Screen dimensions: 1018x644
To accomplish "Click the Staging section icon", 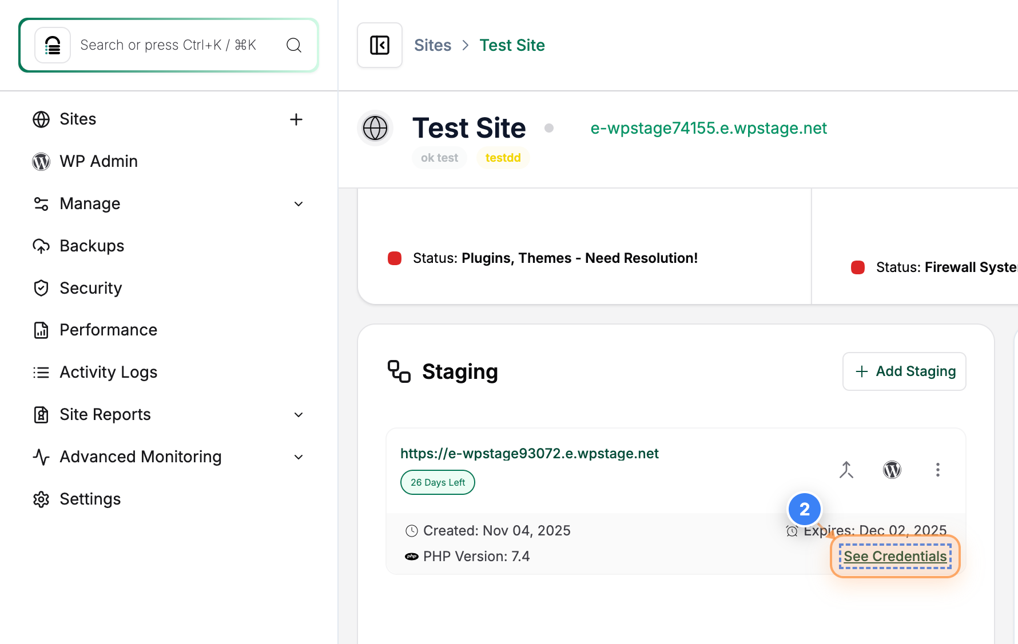I will click(x=399, y=371).
